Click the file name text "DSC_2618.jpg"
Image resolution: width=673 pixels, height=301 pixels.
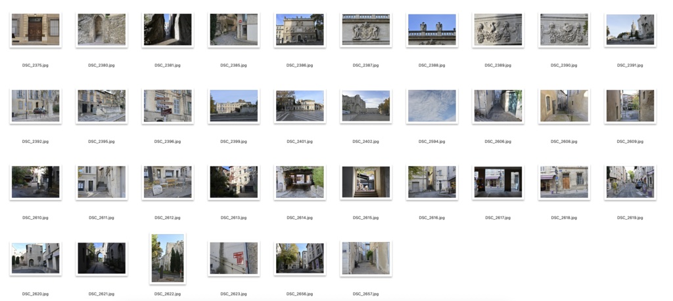tap(565, 218)
